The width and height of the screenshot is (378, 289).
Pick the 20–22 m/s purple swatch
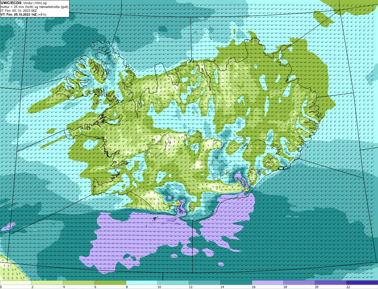coord(331,282)
